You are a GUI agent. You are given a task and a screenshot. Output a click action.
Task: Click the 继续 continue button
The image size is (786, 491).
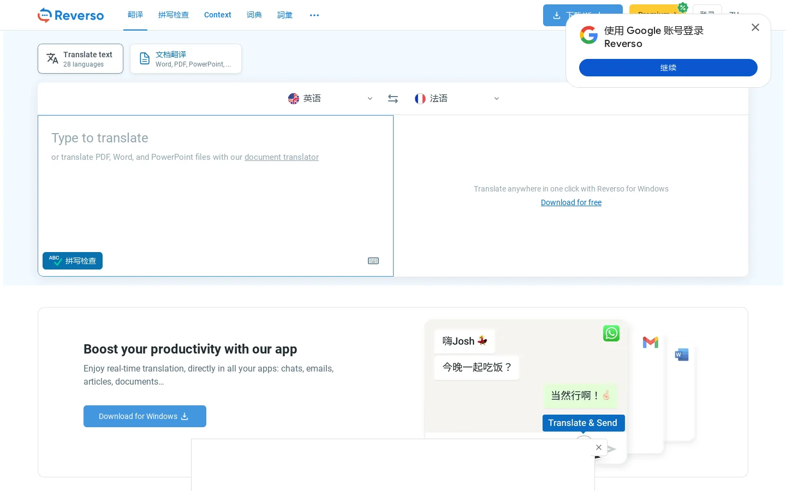[668, 68]
